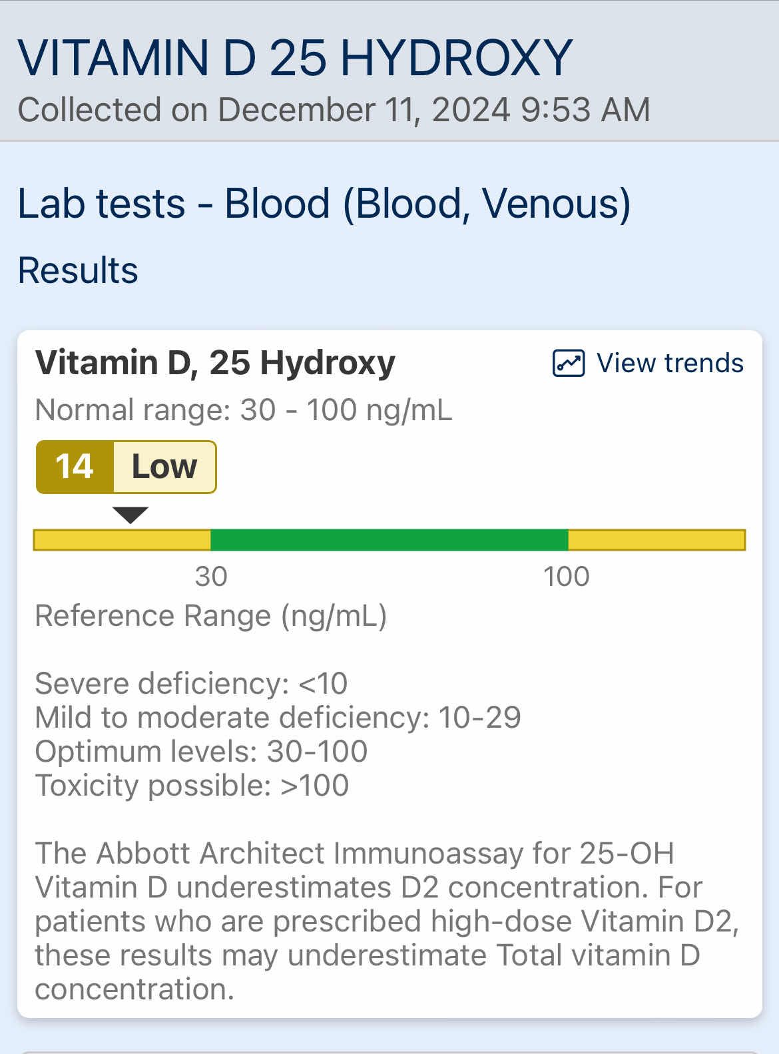Screen dimensions: 779x1054
Task: Select the Results section heading
Action: click(x=78, y=270)
